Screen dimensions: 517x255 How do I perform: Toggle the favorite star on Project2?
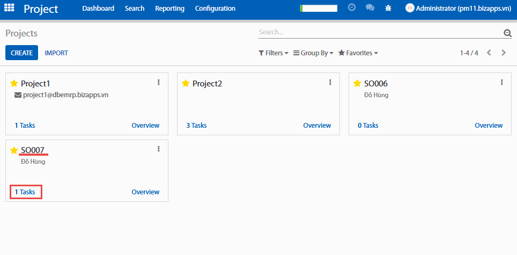tap(186, 83)
